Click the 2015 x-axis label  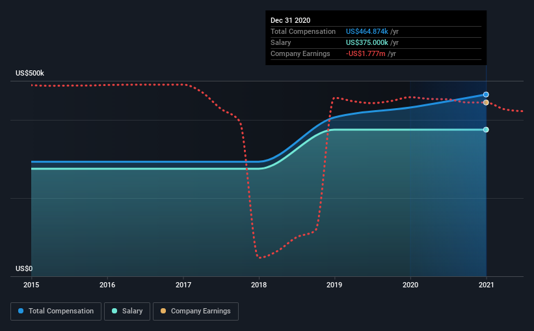click(31, 285)
